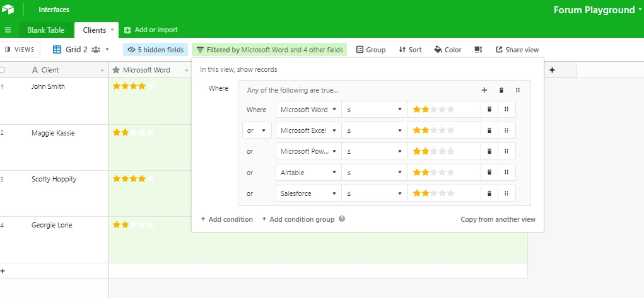Click the Grid 2 view grid icon
Viewport: 644px width, 298px height.
click(57, 50)
